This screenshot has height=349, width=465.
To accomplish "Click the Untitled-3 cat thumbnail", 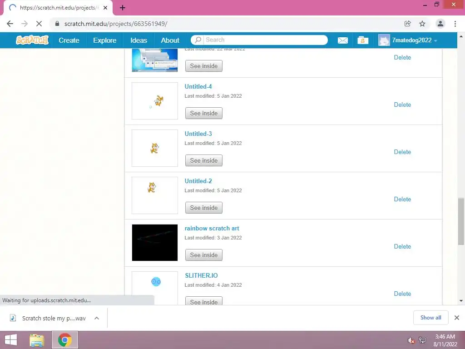I will [155, 148].
